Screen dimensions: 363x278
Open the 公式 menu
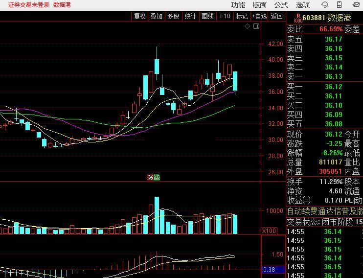pyautogui.click(x=281, y=5)
